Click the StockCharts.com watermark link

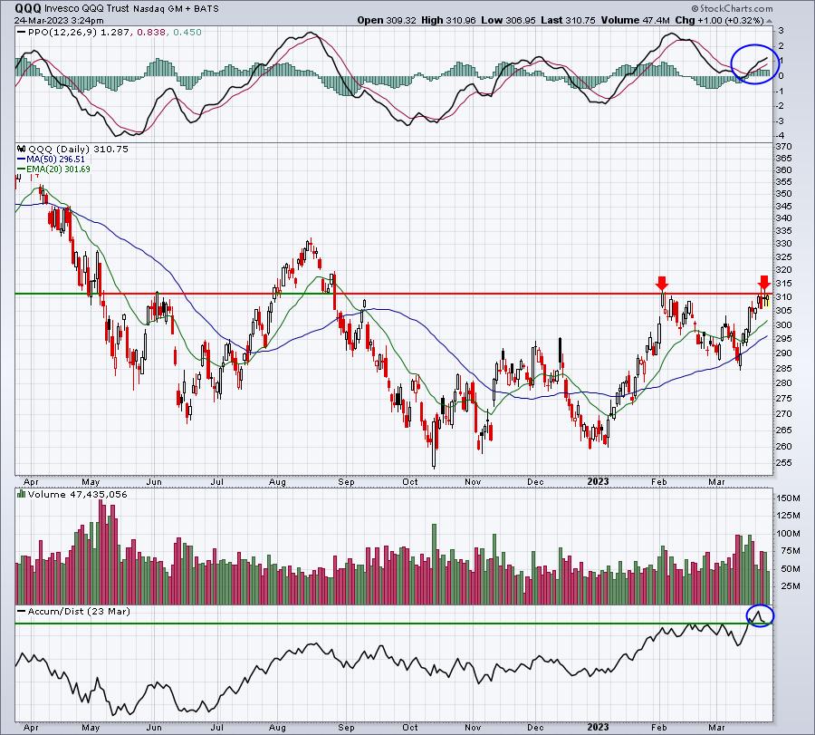point(732,8)
